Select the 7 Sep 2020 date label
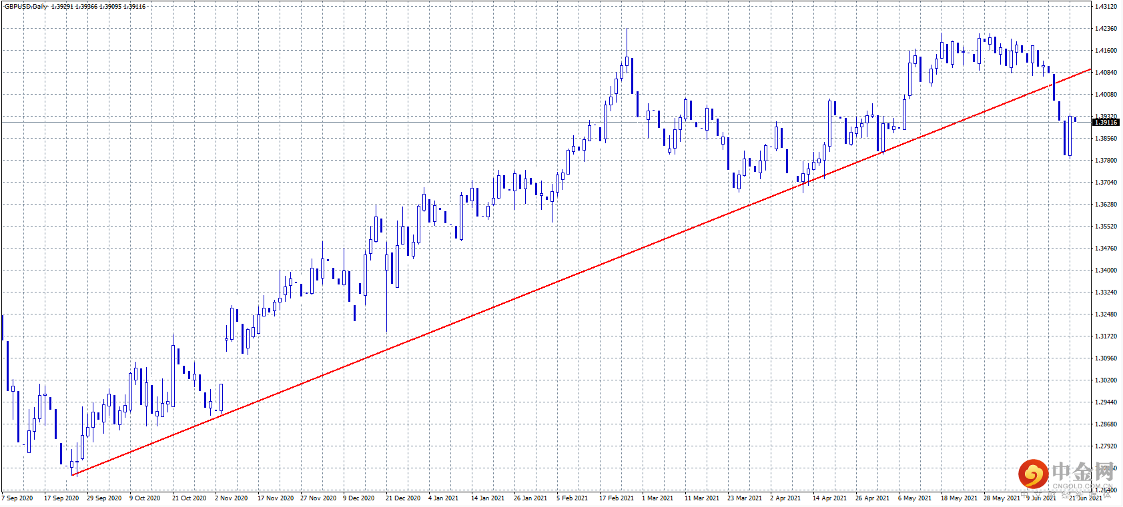 [x=17, y=498]
